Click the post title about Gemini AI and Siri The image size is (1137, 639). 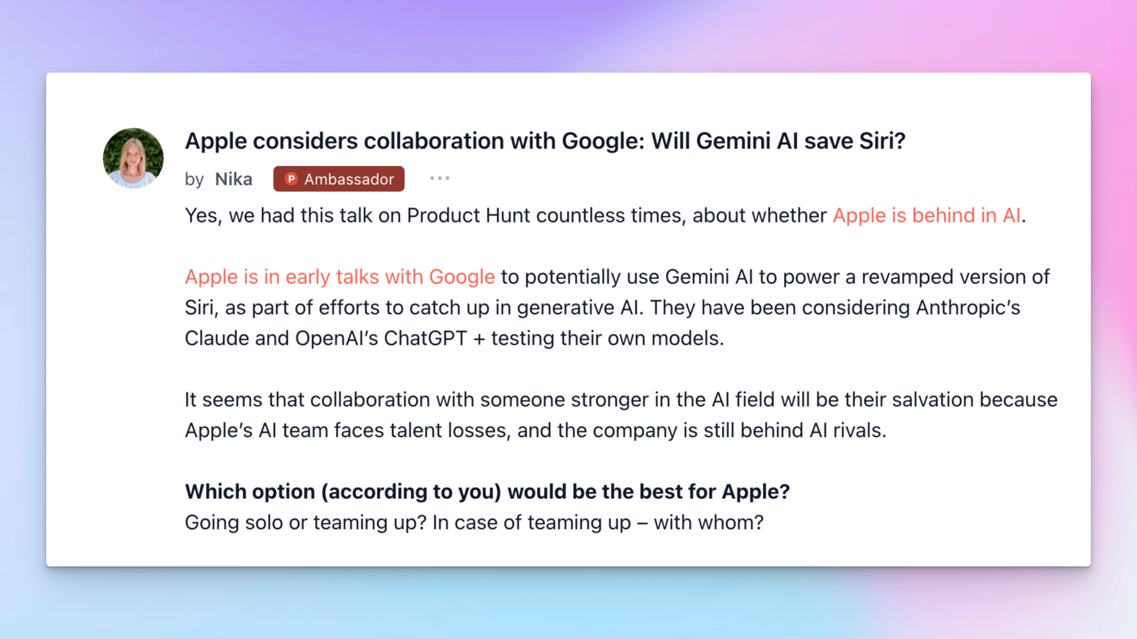[x=545, y=141]
